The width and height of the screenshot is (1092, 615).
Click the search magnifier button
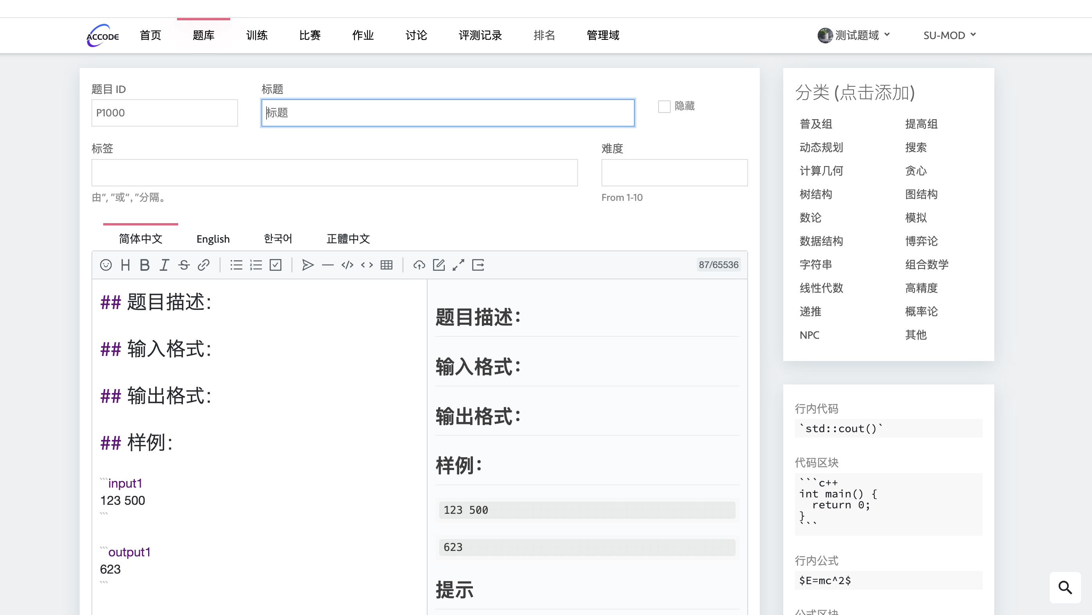1065,587
